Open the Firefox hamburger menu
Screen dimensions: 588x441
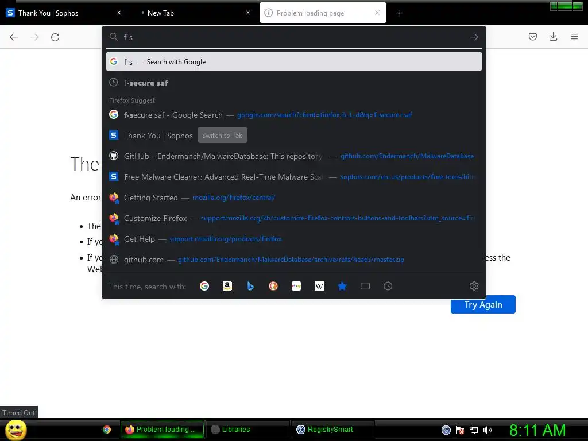tap(574, 37)
